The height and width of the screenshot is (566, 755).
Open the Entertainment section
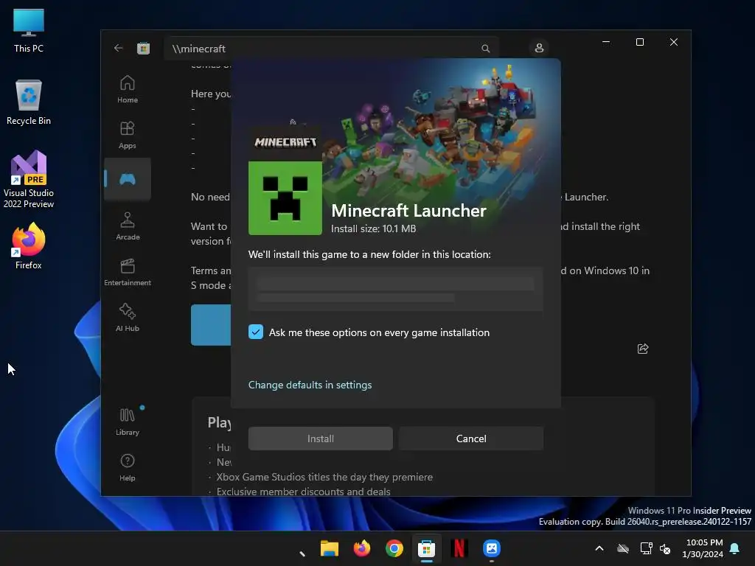[x=127, y=272]
